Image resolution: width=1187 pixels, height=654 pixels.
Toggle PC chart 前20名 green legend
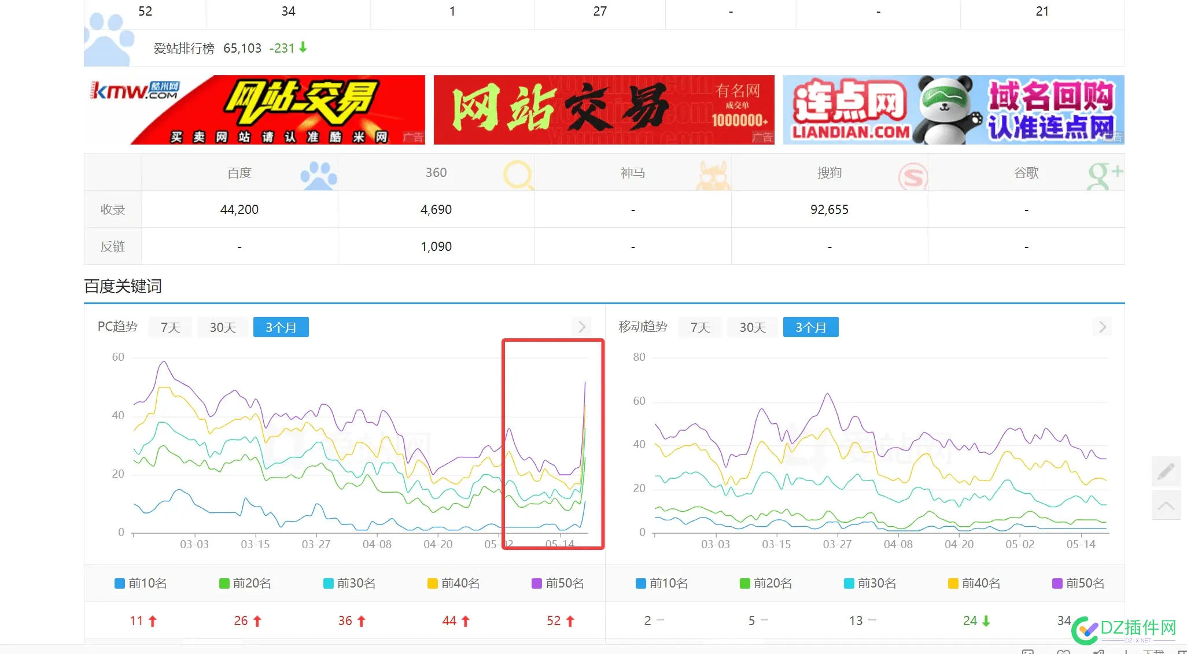click(x=245, y=583)
